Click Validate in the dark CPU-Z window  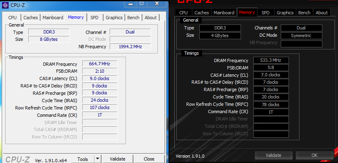[x=273, y=155]
